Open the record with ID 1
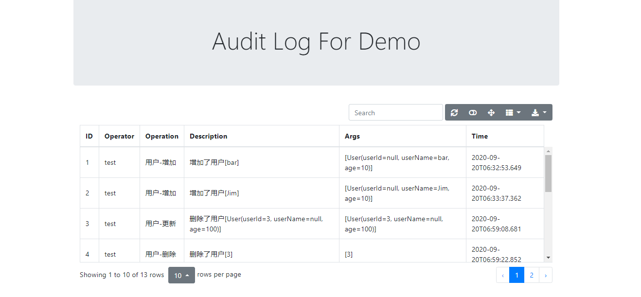The height and width of the screenshot is (297, 641). pos(88,162)
